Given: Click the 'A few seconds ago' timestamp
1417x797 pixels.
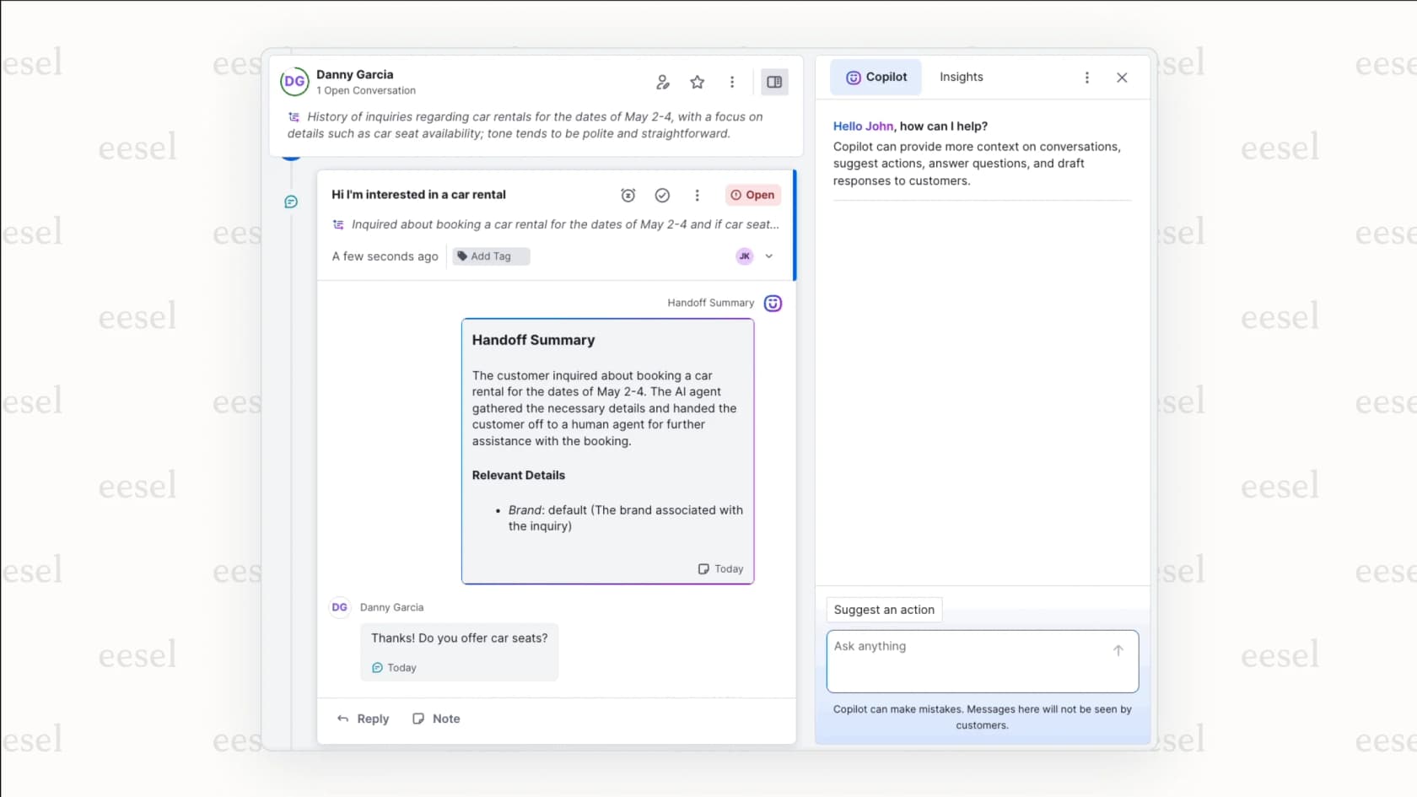Looking at the screenshot, I should coord(385,256).
